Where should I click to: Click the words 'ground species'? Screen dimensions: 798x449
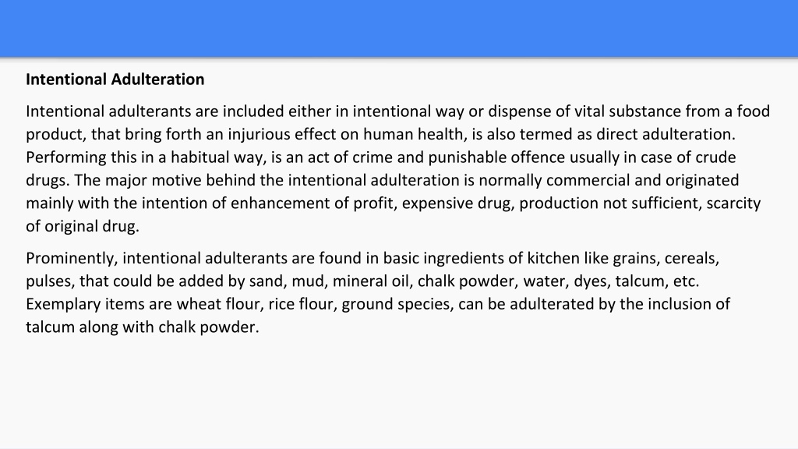point(396,304)
